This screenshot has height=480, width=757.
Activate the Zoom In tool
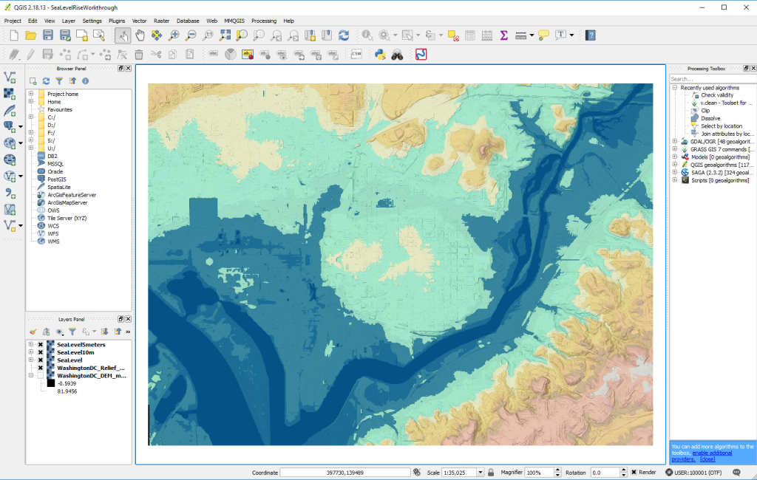(174, 35)
